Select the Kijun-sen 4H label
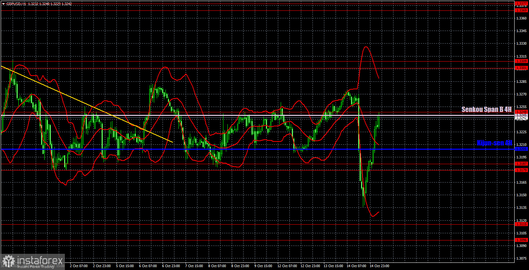 click(494, 143)
